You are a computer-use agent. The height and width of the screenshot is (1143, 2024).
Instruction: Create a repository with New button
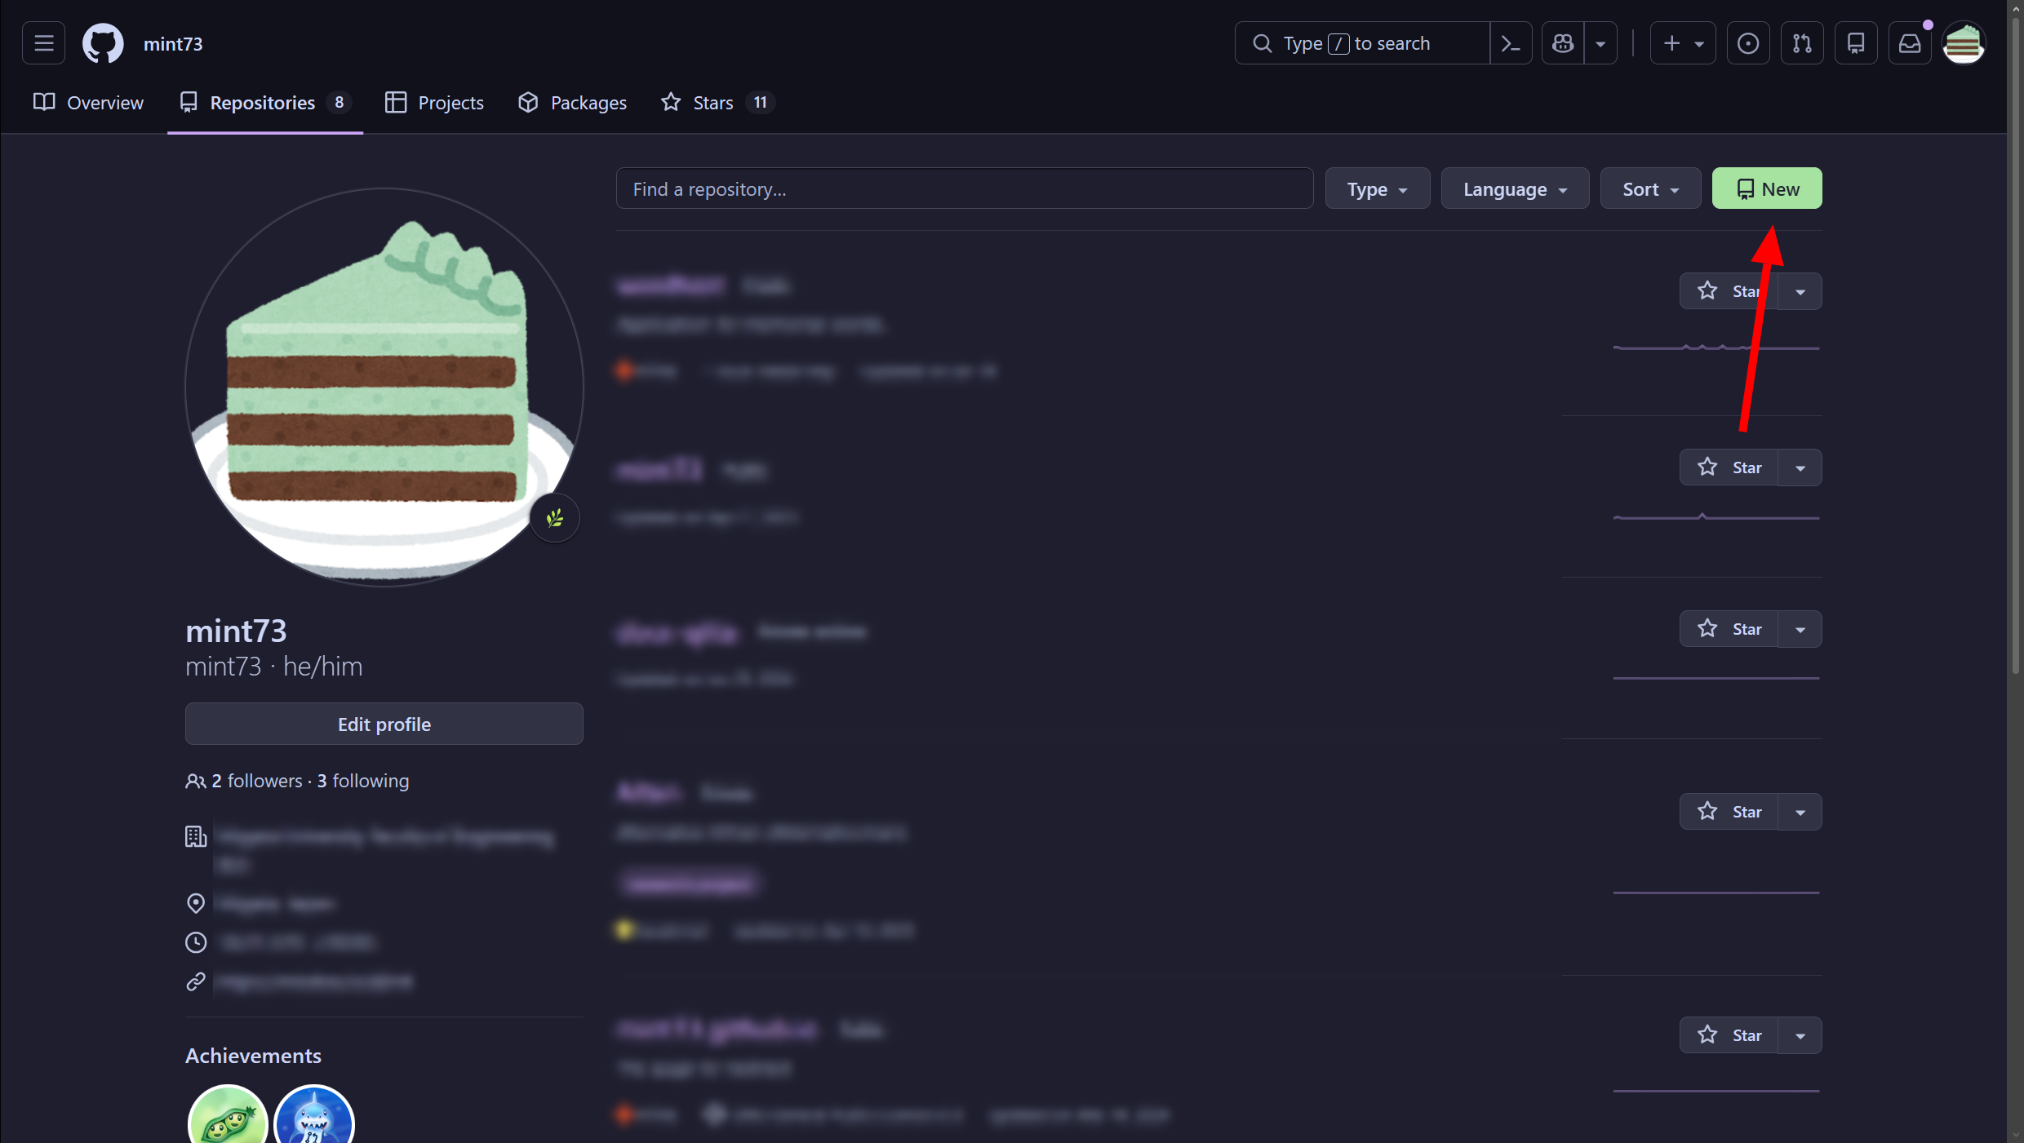[1767, 188]
